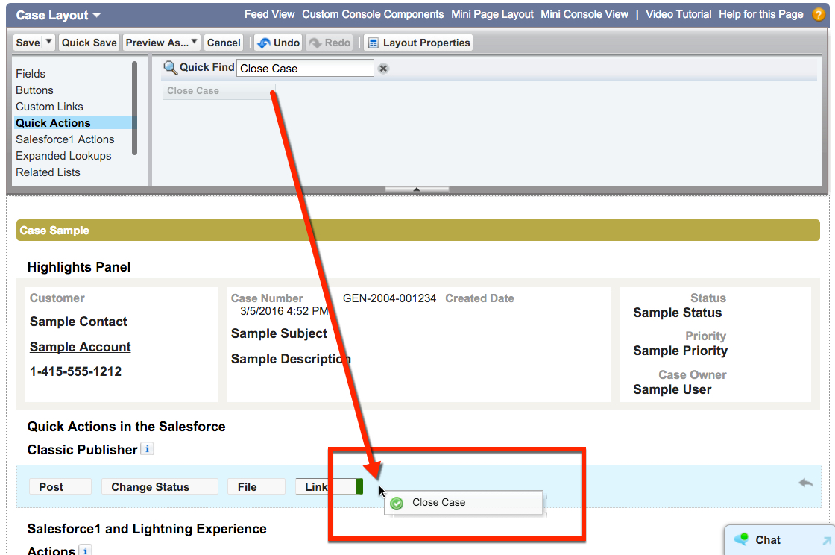Click the Post action in publisher
The image size is (835, 555).
point(60,487)
